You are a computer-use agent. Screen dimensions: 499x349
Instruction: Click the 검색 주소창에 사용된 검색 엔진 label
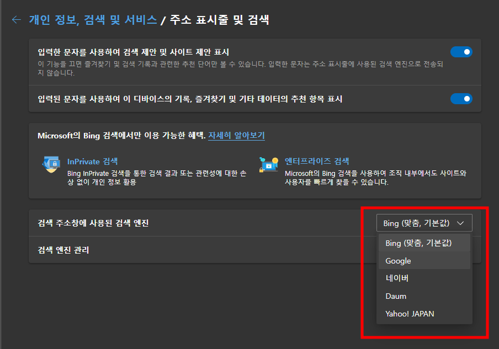pyautogui.click(x=93, y=223)
